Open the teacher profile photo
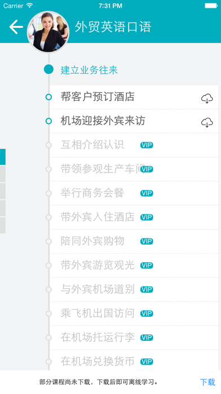 (x=48, y=32)
